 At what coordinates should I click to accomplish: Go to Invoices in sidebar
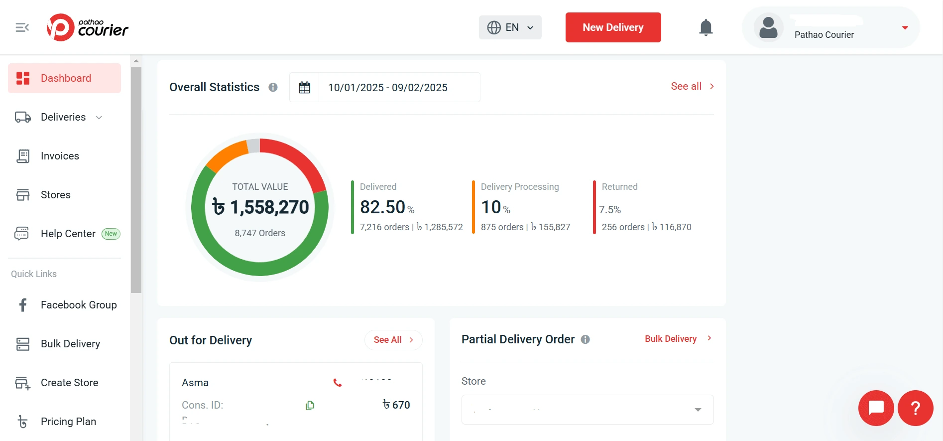pos(60,156)
